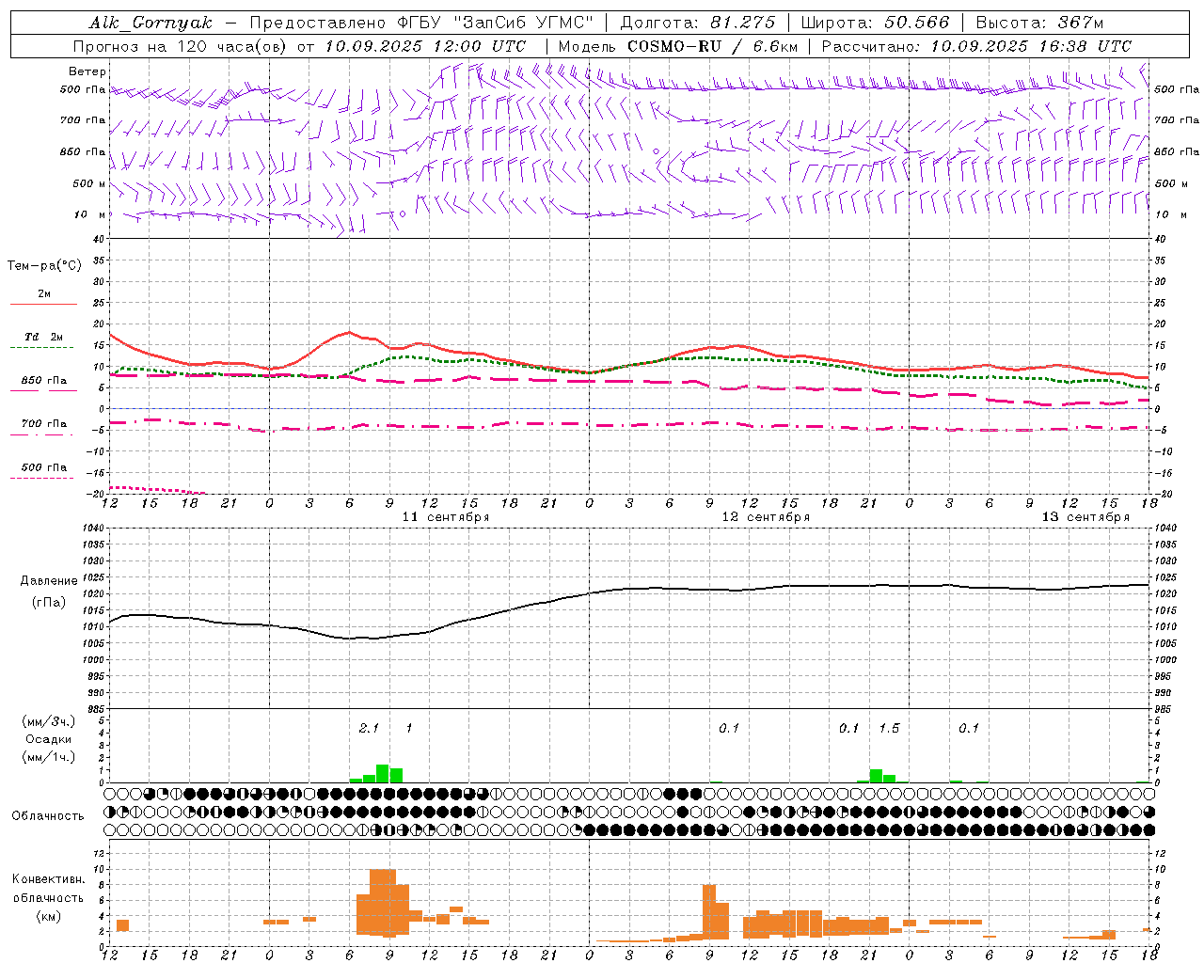
Task: Click the Ветер panel label
Action: click(87, 71)
